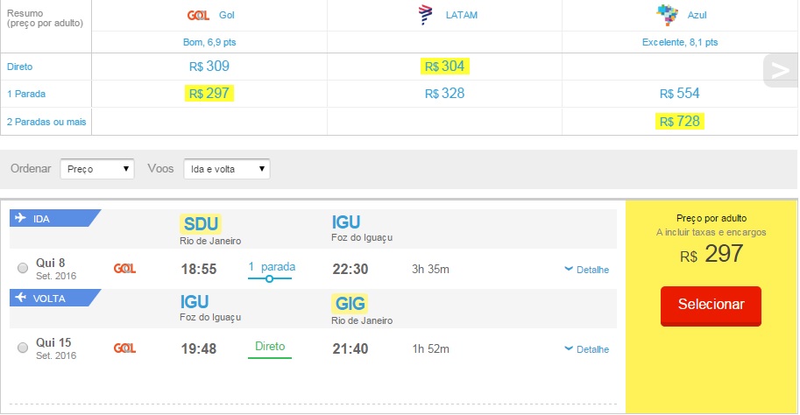Click Gol logo on the 19:48 return flight
The image size is (800, 415).
(x=124, y=348)
